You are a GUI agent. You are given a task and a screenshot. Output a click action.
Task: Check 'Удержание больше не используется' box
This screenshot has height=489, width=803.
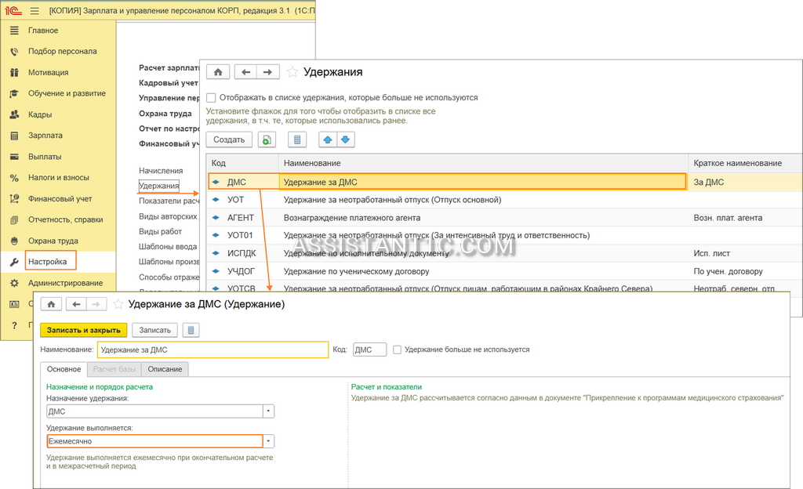397,350
